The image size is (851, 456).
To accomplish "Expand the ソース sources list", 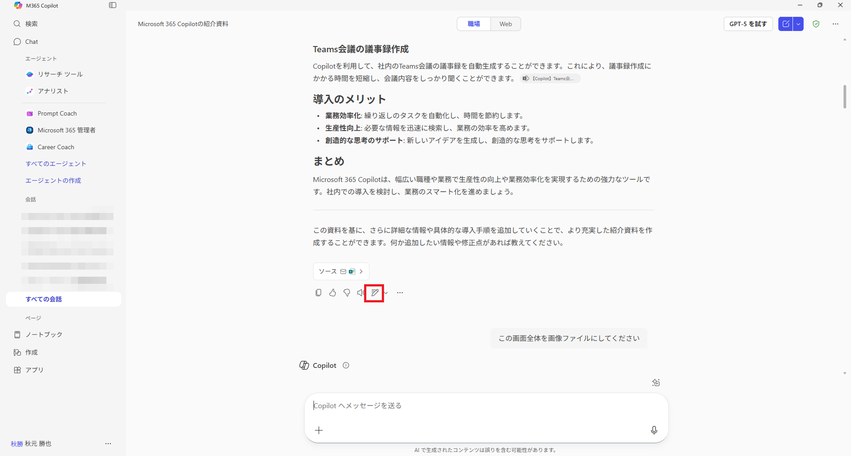I will pyautogui.click(x=341, y=271).
